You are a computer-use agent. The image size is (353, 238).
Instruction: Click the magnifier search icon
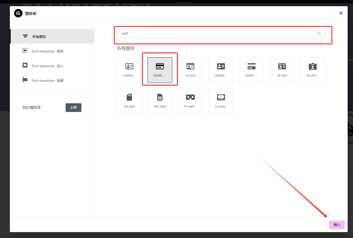pos(319,33)
